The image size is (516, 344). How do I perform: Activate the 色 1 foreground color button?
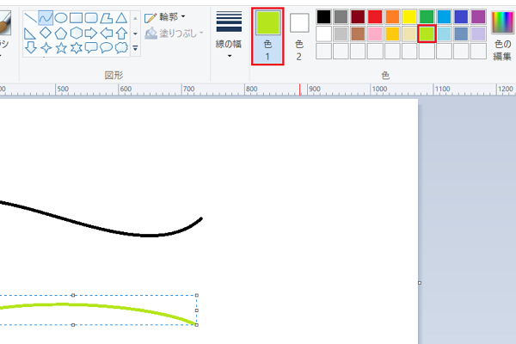(x=267, y=36)
